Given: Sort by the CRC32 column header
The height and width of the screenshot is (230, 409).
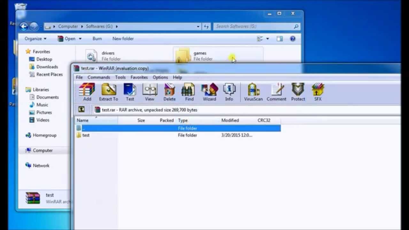Looking at the screenshot, I should [x=264, y=120].
